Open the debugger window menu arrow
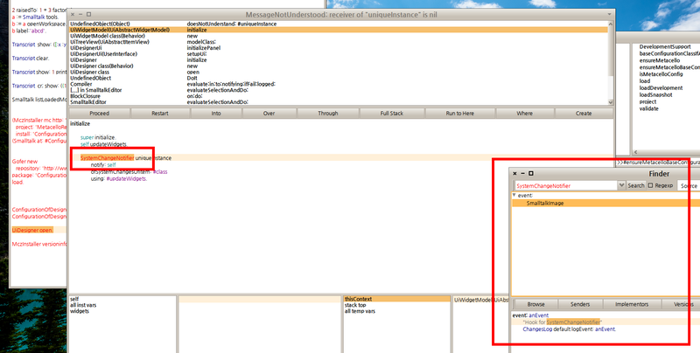The width and height of the screenshot is (700, 353). tap(610, 16)
